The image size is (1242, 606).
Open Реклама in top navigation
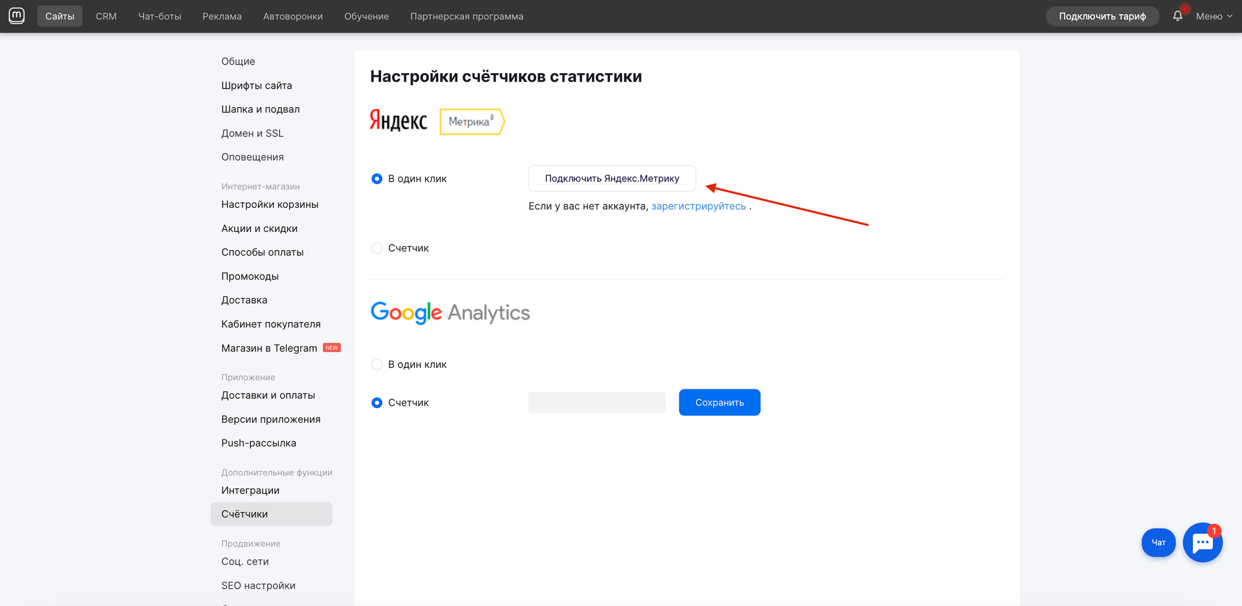(x=222, y=16)
